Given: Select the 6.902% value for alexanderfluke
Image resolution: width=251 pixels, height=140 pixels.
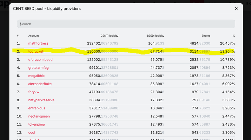Looking at the screenshot, I should pos(228,84).
